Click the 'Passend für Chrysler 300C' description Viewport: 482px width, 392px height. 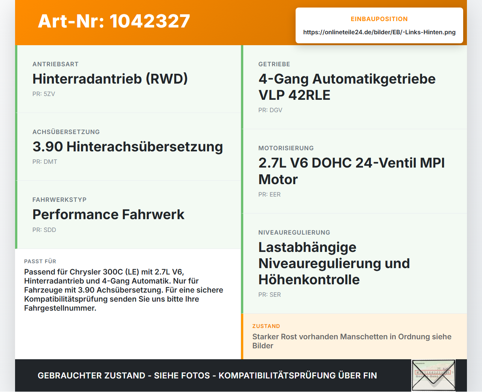(x=124, y=290)
